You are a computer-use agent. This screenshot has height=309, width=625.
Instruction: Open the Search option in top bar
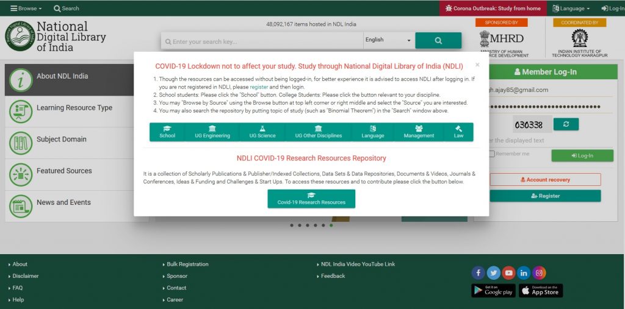coord(67,9)
